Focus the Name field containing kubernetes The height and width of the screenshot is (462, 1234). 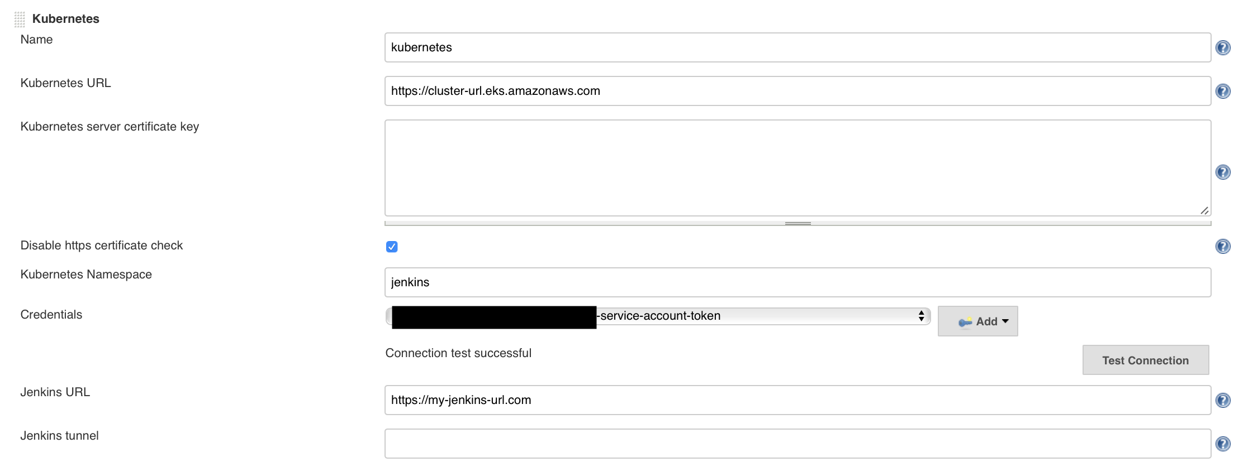click(798, 47)
